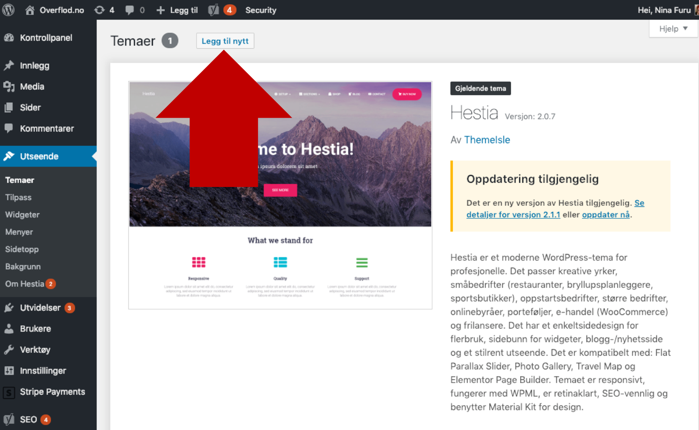
Task: Click the Legg til nytt button
Action: [225, 41]
